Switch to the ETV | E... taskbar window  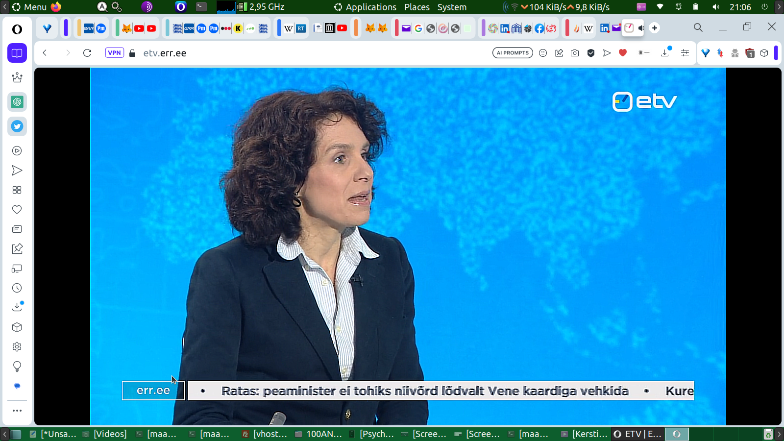click(x=638, y=434)
